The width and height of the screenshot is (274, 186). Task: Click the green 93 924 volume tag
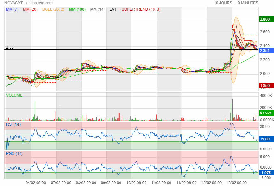pos(266,113)
